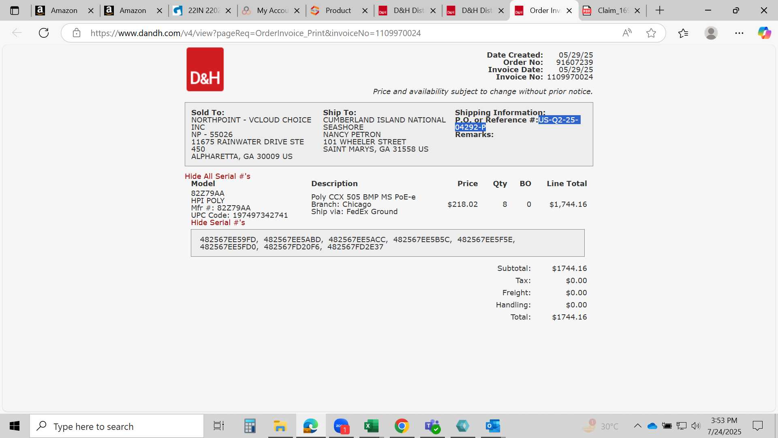Open notification center icon
The width and height of the screenshot is (778, 438).
click(757, 426)
